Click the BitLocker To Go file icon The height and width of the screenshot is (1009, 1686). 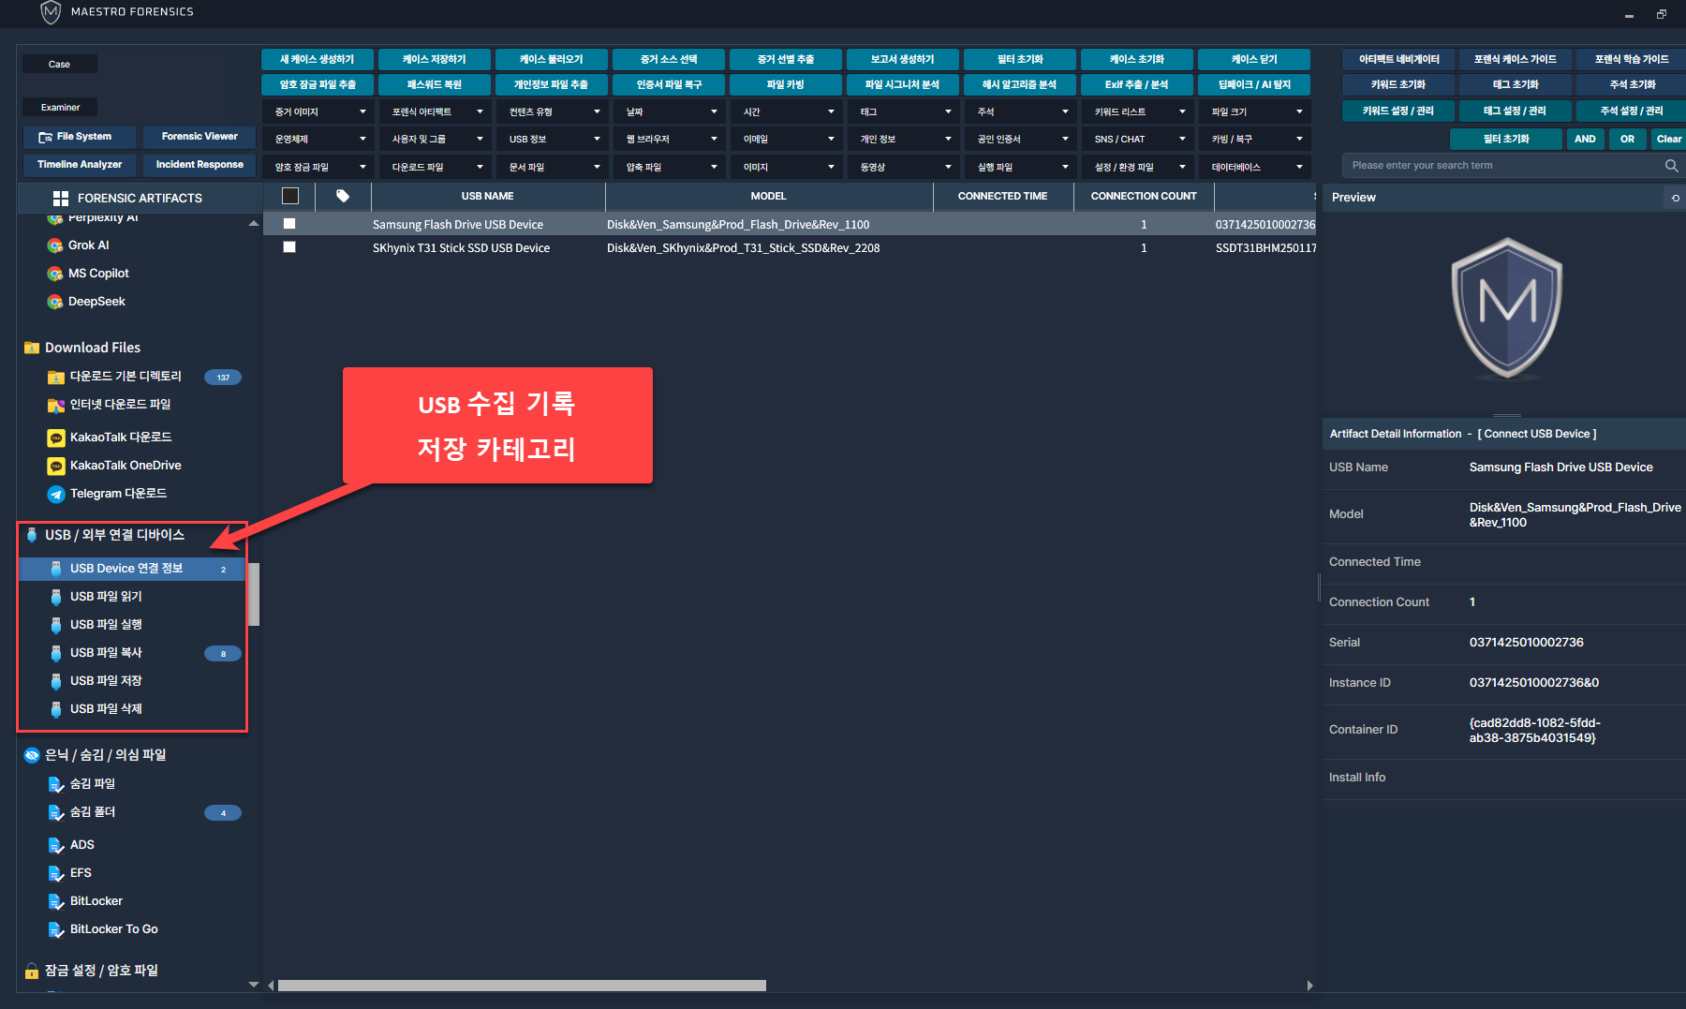[56, 929]
